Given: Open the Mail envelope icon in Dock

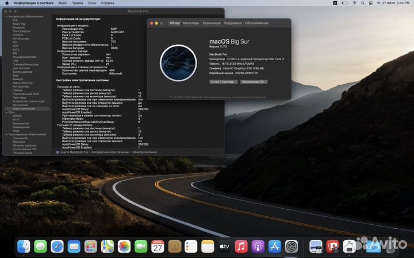Looking at the screenshot, I should pyautogui.click(x=74, y=247).
